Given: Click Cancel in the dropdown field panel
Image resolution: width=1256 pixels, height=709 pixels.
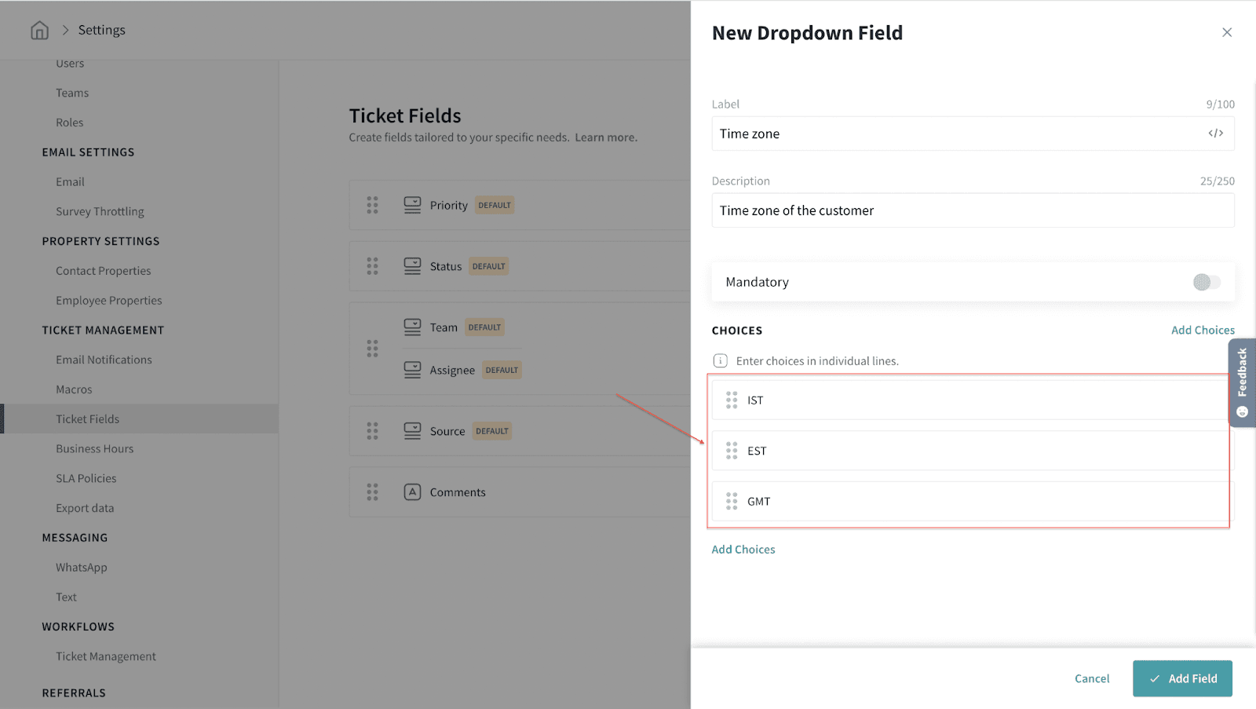Looking at the screenshot, I should point(1092,678).
